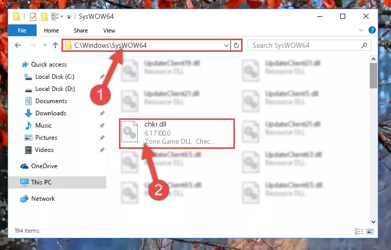The image size is (391, 250).
Task: Open the Help question mark icon
Action: tap(372, 30)
